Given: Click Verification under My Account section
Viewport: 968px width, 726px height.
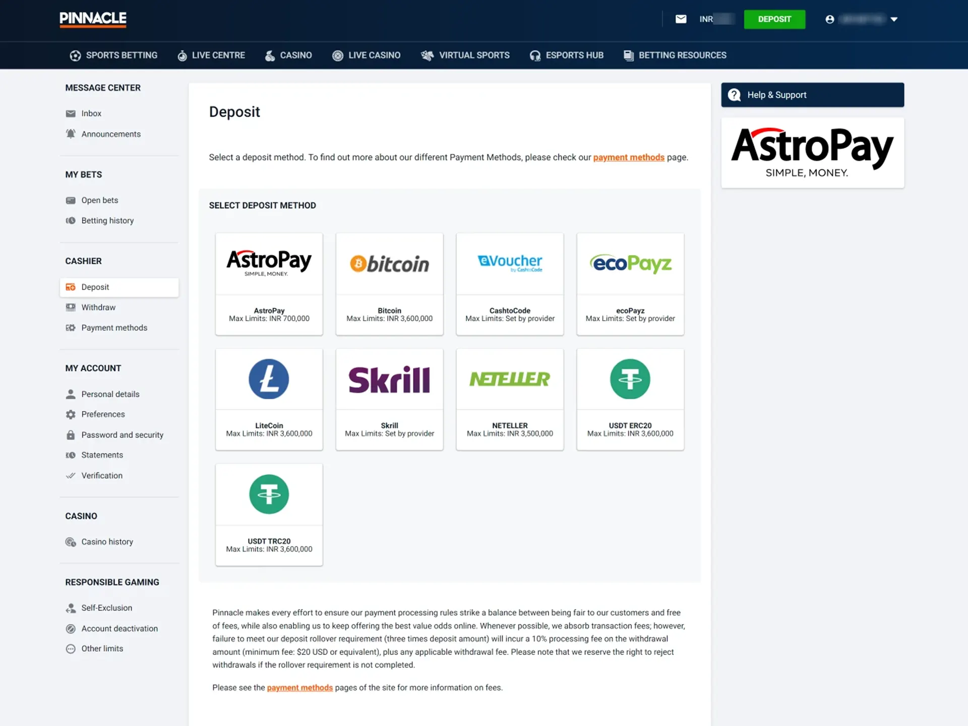Looking at the screenshot, I should pos(101,474).
